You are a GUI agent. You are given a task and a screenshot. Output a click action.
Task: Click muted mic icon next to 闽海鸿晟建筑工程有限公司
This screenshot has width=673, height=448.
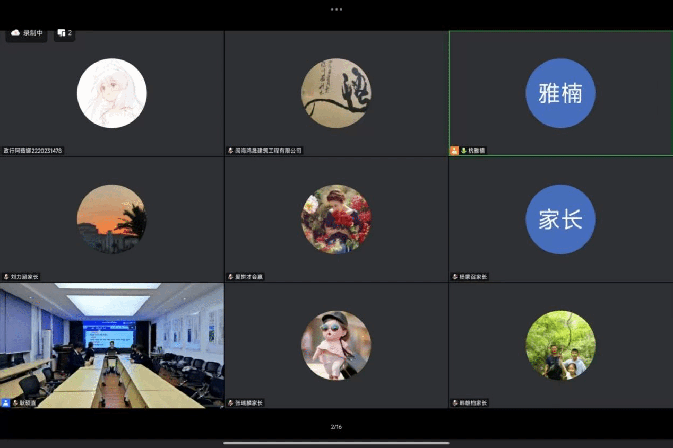pyautogui.click(x=230, y=151)
